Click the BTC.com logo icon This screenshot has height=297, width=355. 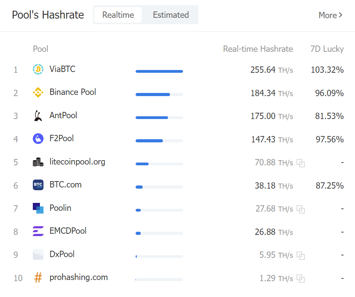38,185
